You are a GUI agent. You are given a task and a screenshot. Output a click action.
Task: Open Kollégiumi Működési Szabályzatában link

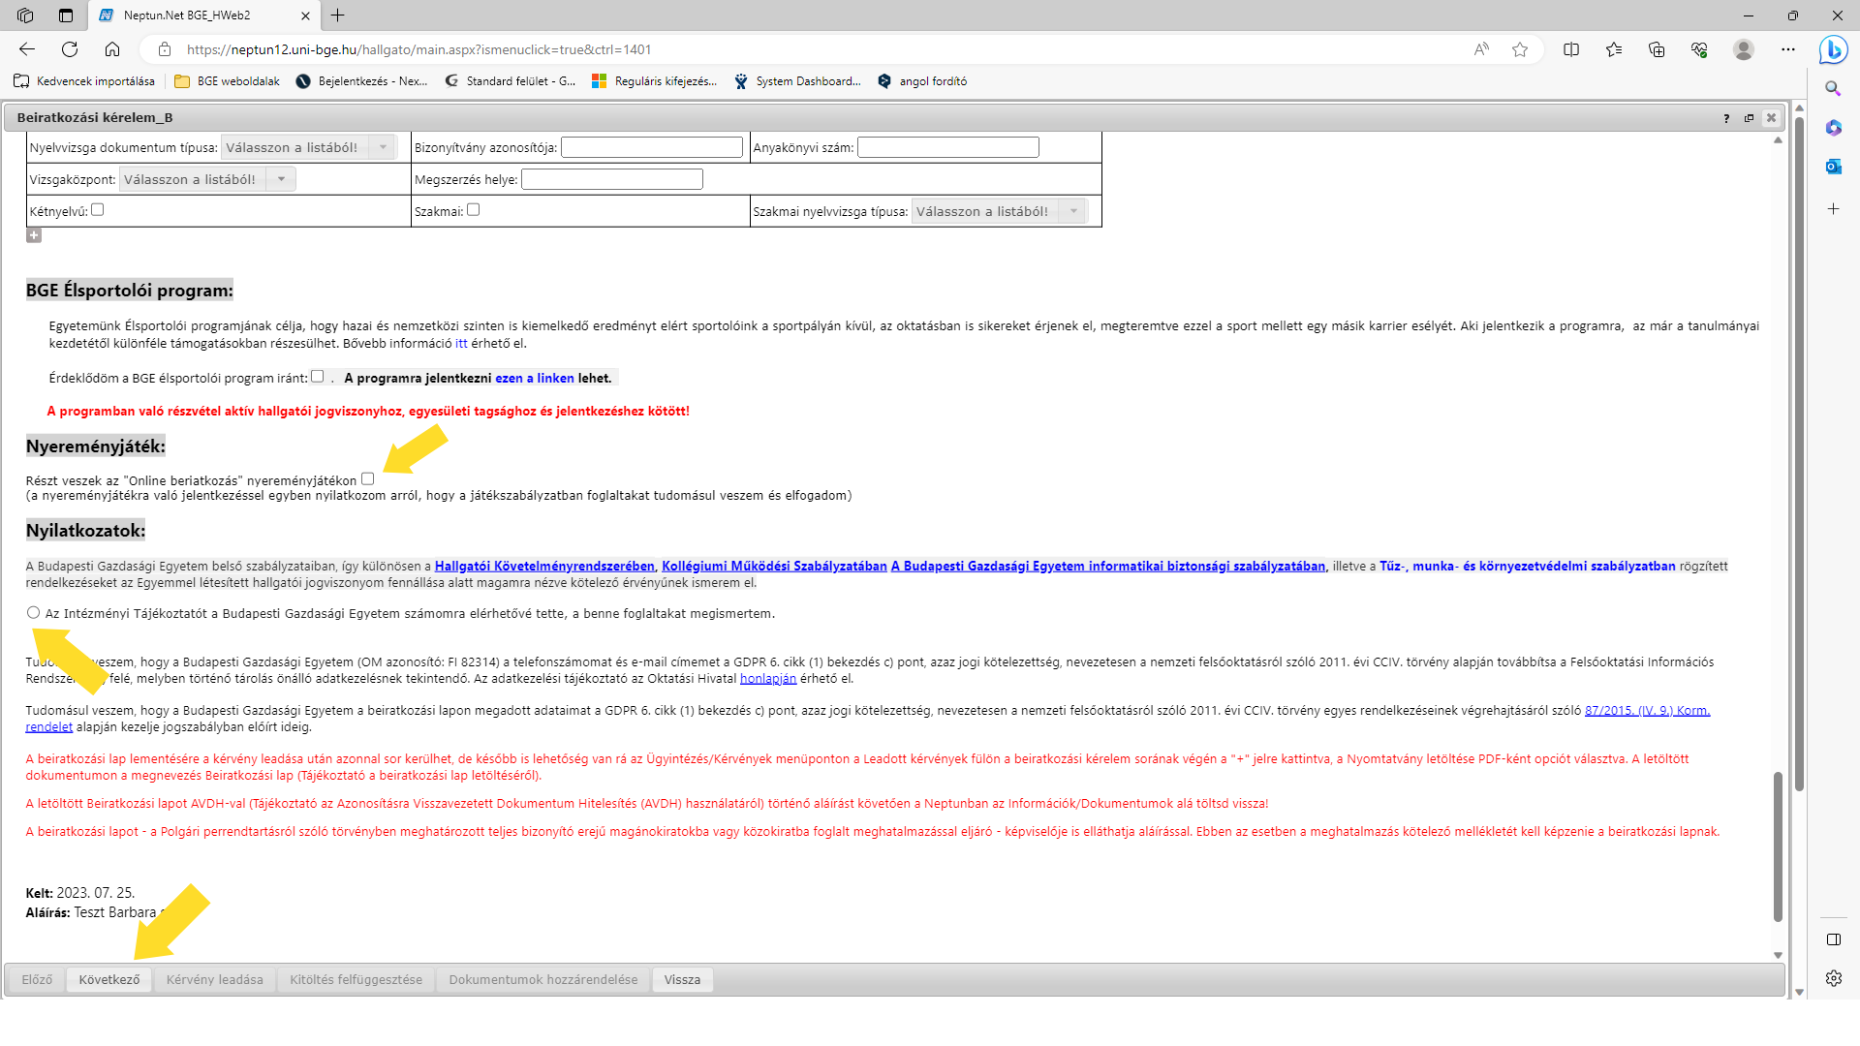774,567
